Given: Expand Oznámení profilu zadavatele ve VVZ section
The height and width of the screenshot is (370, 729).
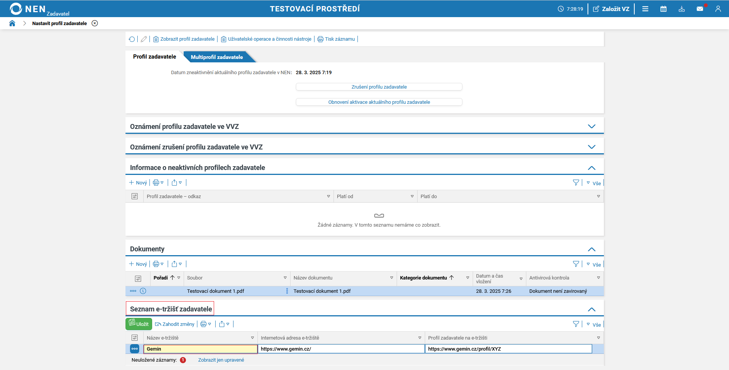Looking at the screenshot, I should coord(591,126).
